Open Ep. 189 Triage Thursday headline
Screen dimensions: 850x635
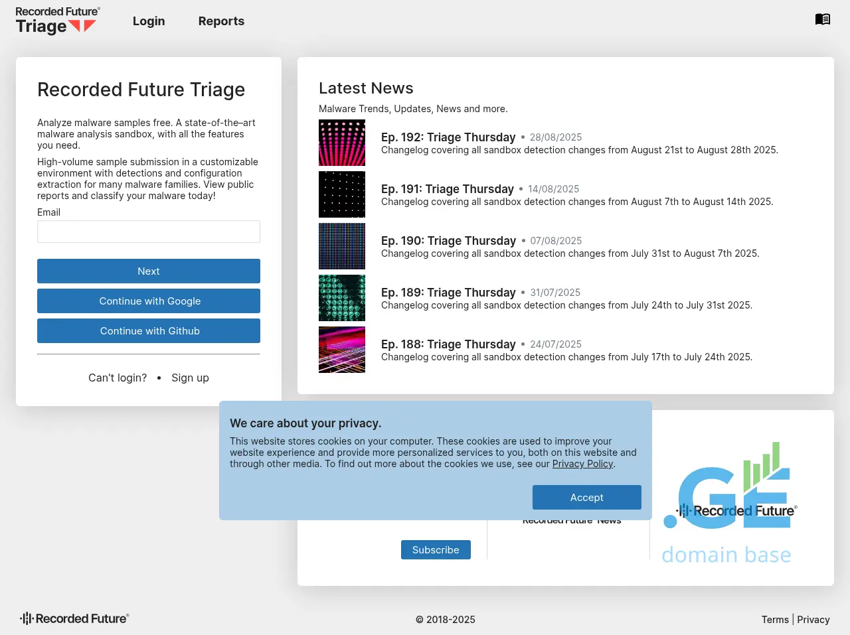click(448, 293)
